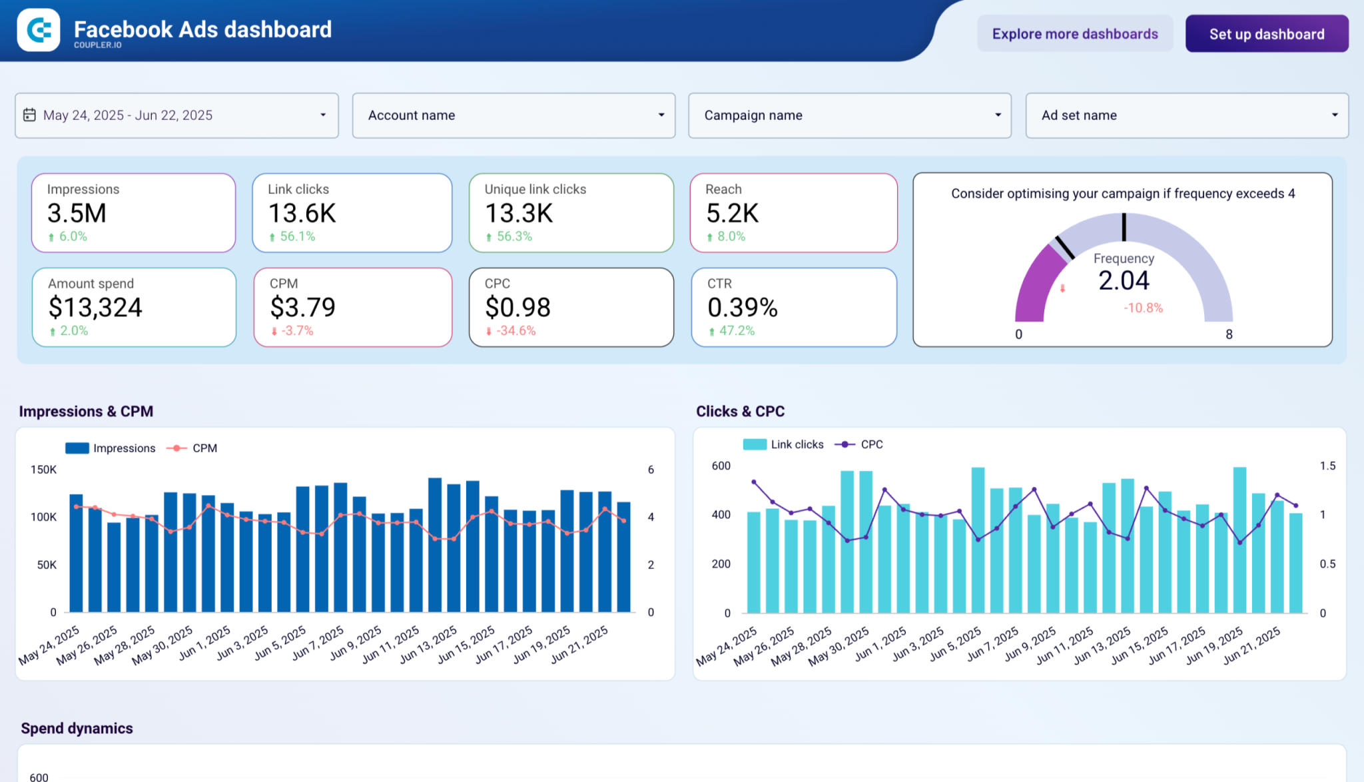Click the Coupler.io logo icon
Screen dimensions: 1364x782
click(39, 30)
